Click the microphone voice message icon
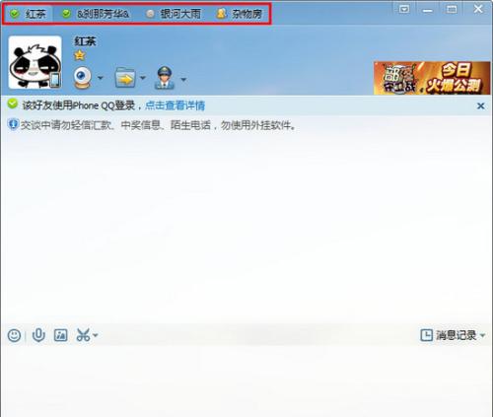The width and height of the screenshot is (493, 417). (38, 335)
